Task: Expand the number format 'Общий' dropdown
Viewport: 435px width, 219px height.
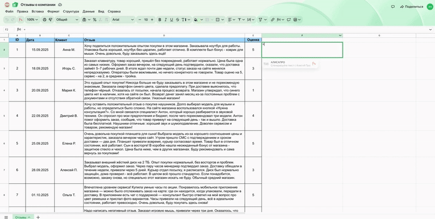Action: click(x=64, y=20)
